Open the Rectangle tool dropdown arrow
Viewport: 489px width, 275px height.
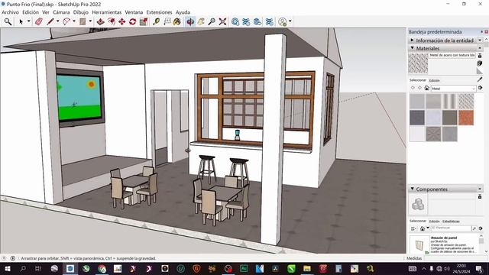point(90,21)
